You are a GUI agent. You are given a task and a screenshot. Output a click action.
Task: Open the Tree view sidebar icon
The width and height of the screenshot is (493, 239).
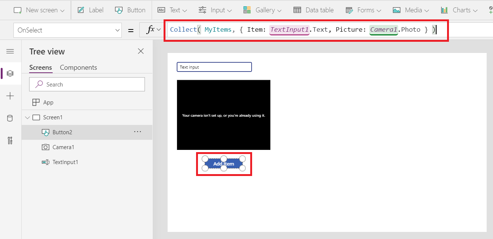point(10,73)
